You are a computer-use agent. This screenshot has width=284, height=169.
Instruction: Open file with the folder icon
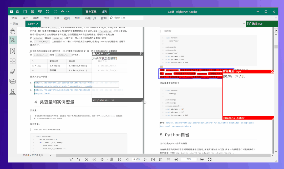click(17, 12)
